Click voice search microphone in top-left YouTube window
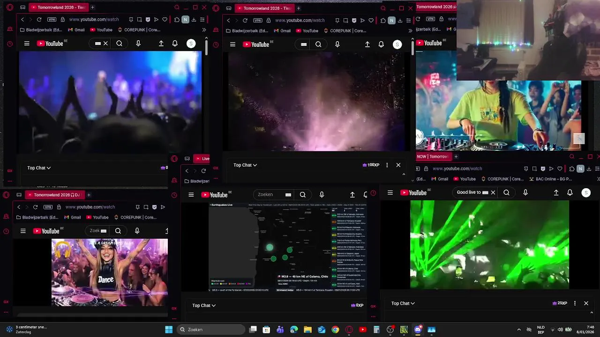 point(138,44)
